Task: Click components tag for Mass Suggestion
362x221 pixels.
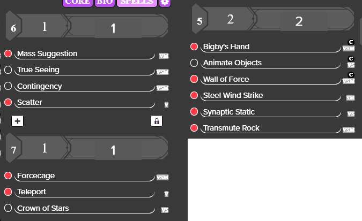Action: pyautogui.click(x=164, y=56)
